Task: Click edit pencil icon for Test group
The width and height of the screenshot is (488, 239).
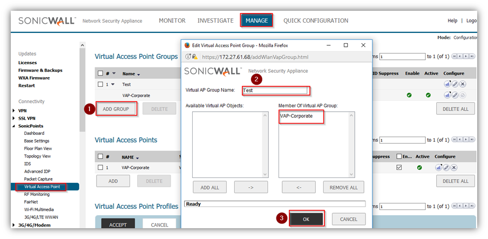Action: (455, 84)
